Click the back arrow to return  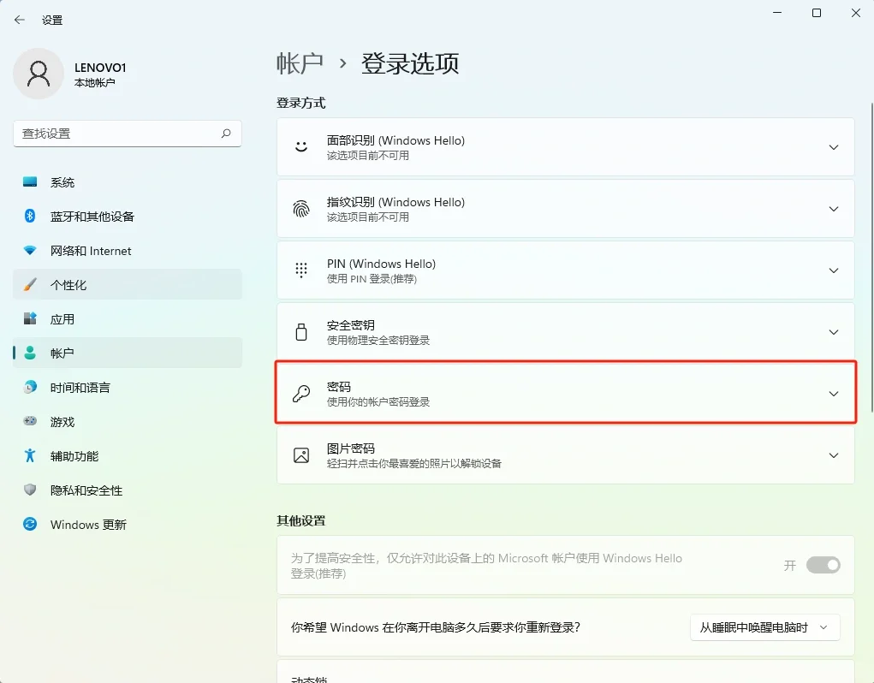point(19,19)
